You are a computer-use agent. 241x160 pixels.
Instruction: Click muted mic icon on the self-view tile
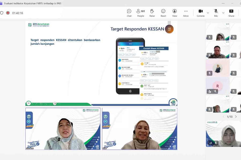tap(216, 143)
